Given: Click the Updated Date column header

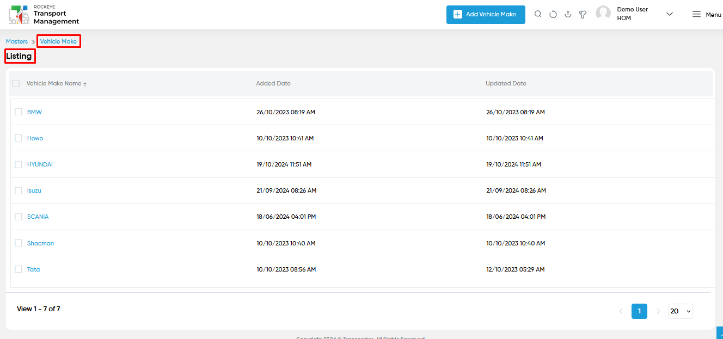Looking at the screenshot, I should [x=506, y=83].
